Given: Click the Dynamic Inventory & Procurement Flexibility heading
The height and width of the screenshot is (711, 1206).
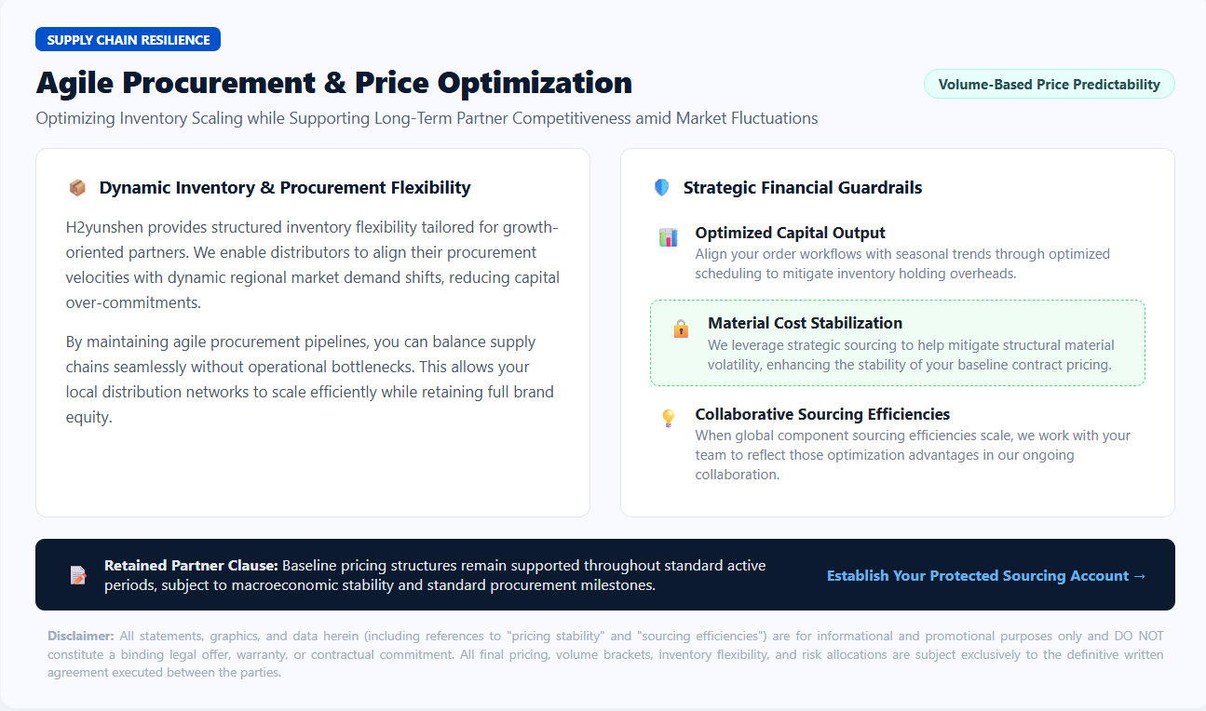Looking at the screenshot, I should click(285, 188).
